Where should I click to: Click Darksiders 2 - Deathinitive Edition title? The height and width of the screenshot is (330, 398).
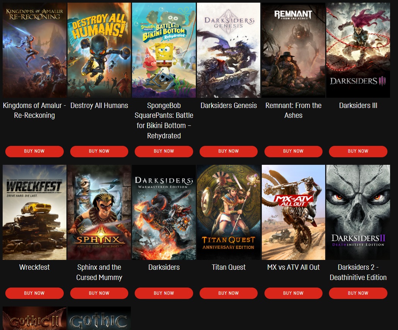click(x=358, y=272)
